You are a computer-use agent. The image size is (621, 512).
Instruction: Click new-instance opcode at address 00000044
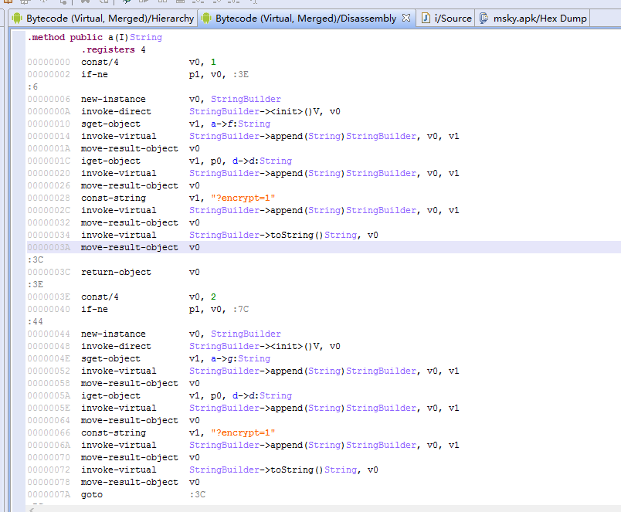[x=114, y=334]
